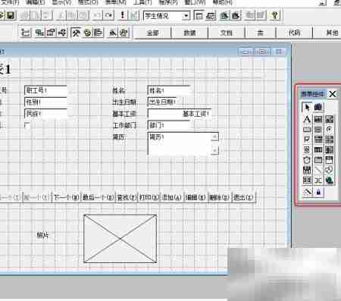Choose the Text Box control tool
Screen dimensions: 341x301
coord(318,119)
